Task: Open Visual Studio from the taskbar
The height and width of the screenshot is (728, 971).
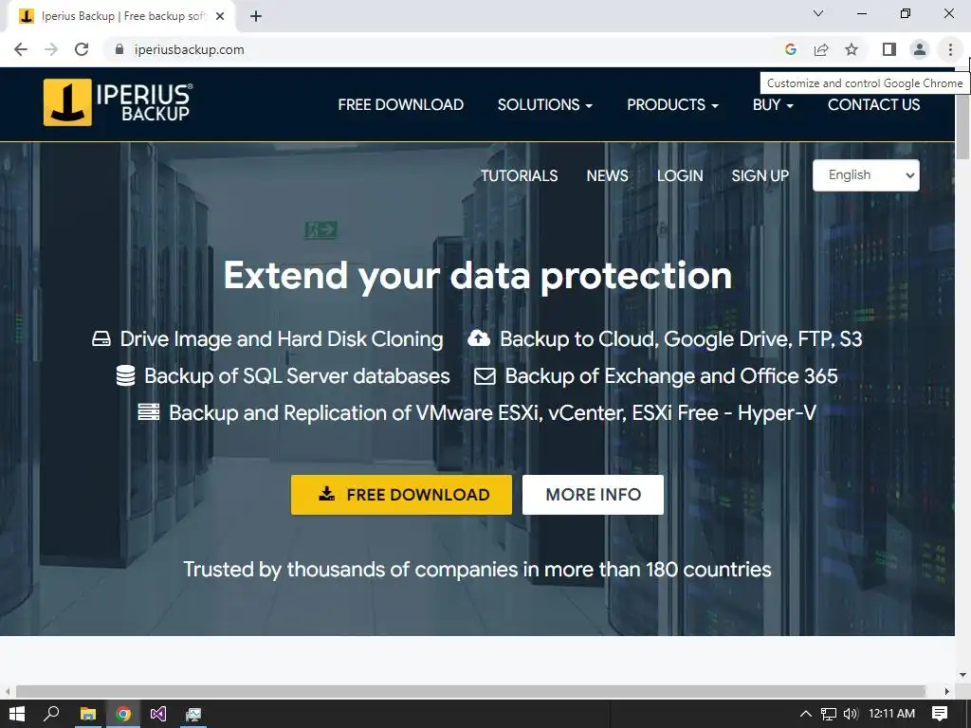Action: pyautogui.click(x=158, y=714)
